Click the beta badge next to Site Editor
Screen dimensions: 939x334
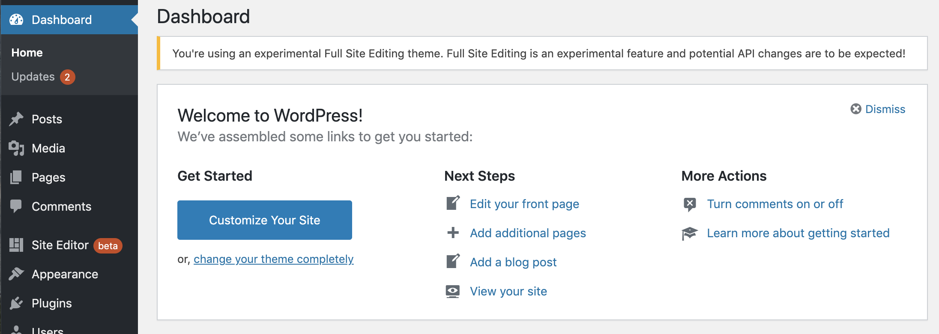[108, 246]
